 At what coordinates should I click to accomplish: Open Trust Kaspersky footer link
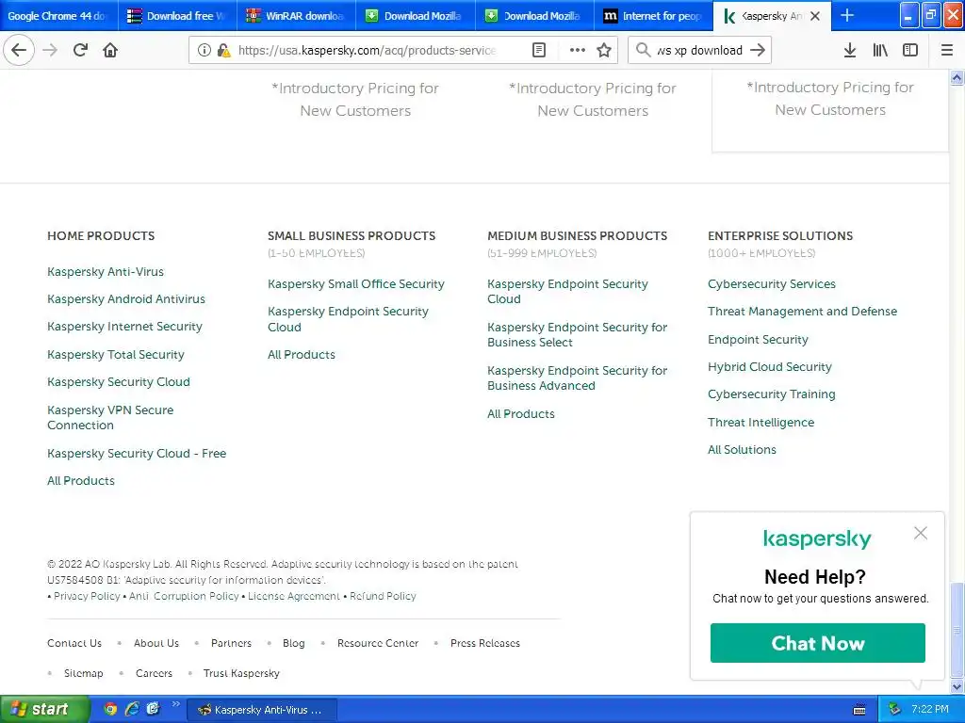click(241, 673)
